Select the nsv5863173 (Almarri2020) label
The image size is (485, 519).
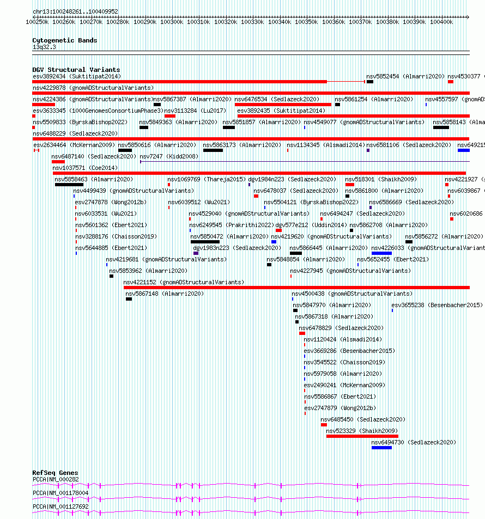242,145
